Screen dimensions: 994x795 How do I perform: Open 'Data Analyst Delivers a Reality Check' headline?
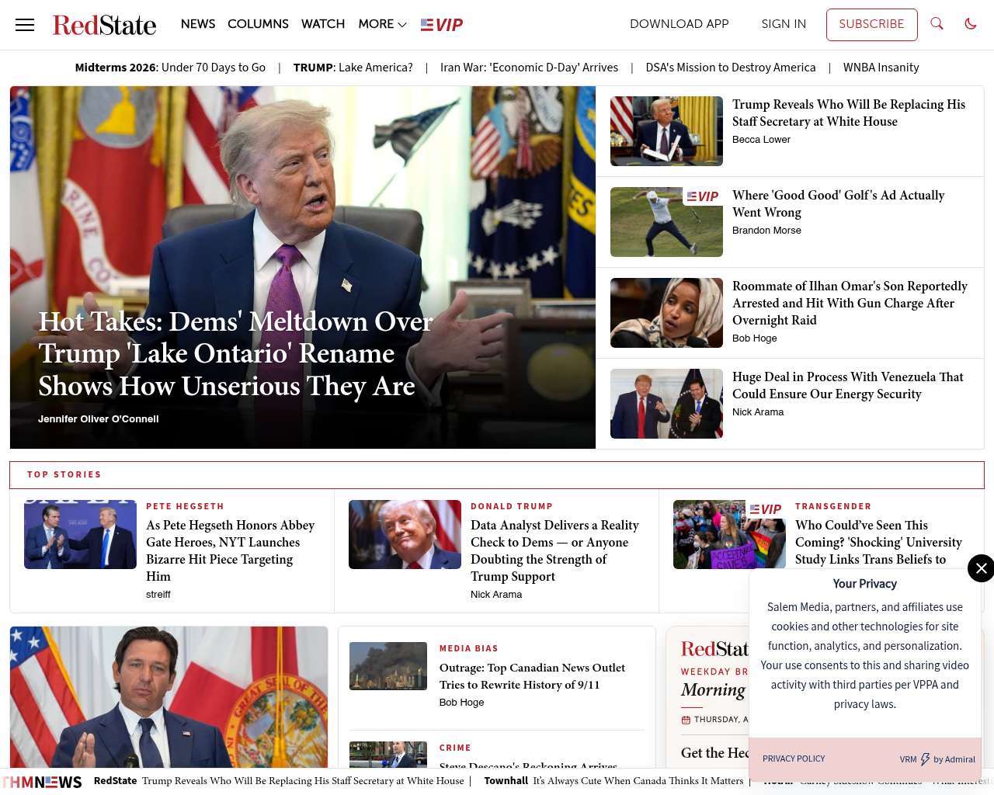(x=554, y=550)
